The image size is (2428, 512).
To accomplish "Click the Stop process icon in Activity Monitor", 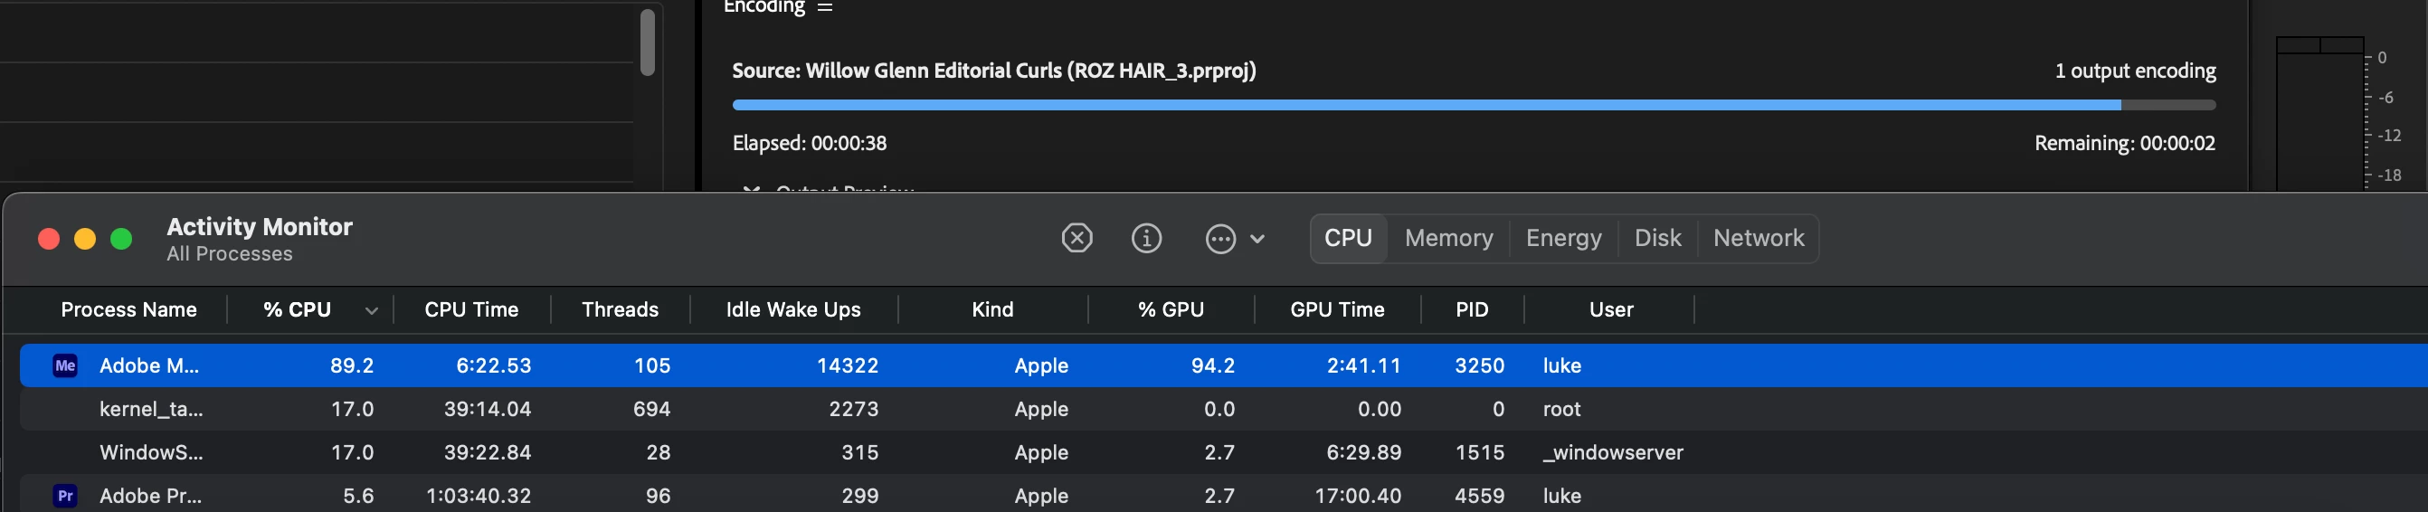I will tap(1076, 238).
